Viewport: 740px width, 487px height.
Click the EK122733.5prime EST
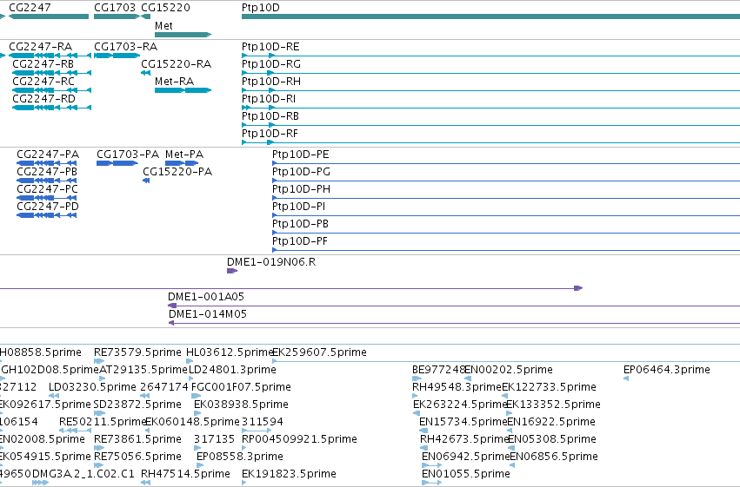(x=504, y=396)
